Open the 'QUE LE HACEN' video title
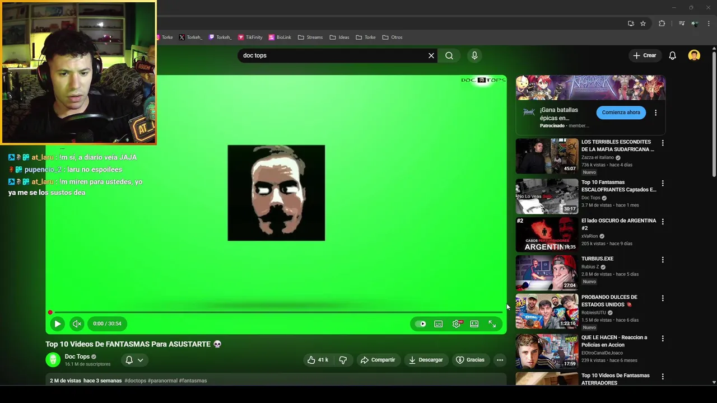 point(614,341)
